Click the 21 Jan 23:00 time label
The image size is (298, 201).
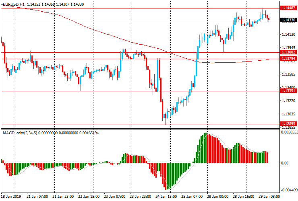tap(63, 196)
